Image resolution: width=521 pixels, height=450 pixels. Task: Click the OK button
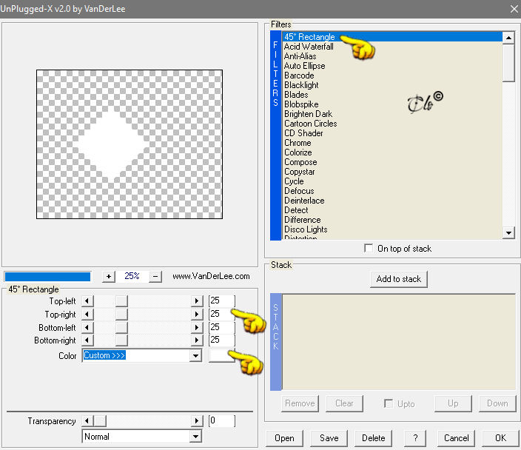501,438
